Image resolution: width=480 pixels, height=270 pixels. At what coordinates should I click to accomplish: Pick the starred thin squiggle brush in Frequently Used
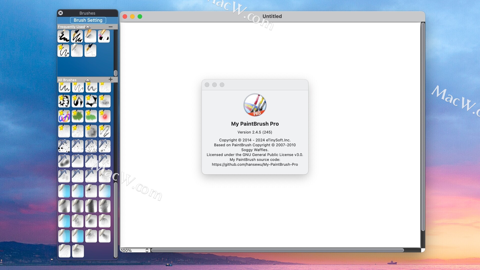pos(64,51)
